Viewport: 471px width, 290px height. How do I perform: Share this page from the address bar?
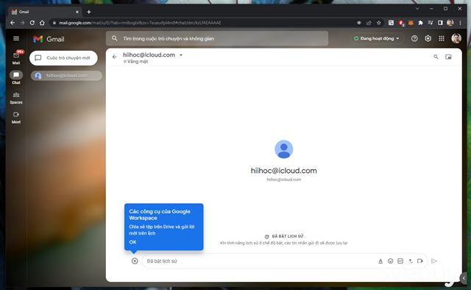(x=369, y=23)
